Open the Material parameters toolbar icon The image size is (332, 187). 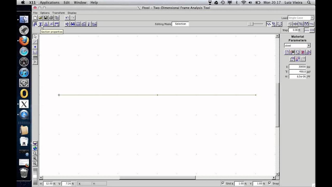[35, 24]
